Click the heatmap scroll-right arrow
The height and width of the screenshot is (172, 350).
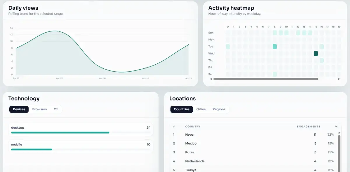click(339, 79)
